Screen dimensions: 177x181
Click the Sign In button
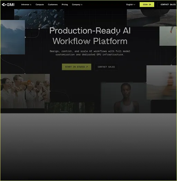[x=147, y=4]
